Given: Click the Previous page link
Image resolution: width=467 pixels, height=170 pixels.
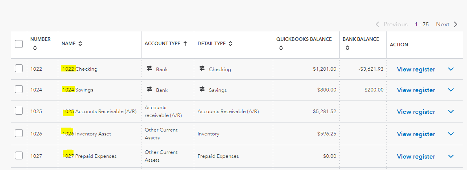Looking at the screenshot, I should pos(392,24).
